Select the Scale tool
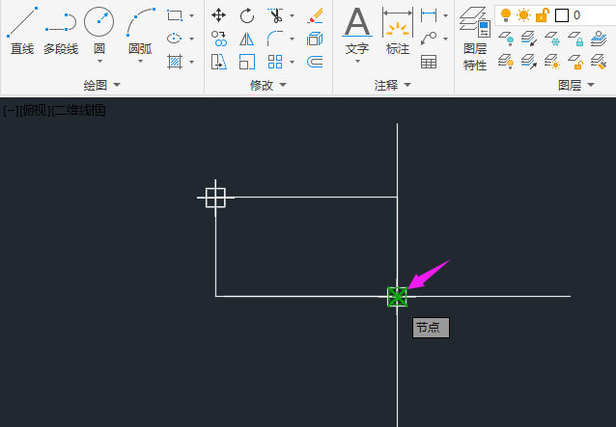This screenshot has height=427, width=616. 247,62
